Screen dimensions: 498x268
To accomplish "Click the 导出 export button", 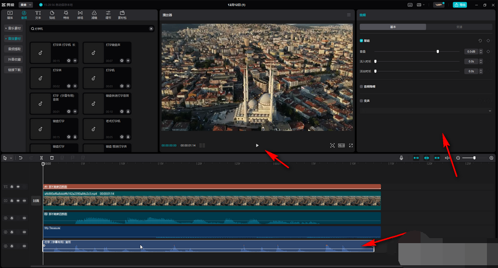I will [459, 4].
